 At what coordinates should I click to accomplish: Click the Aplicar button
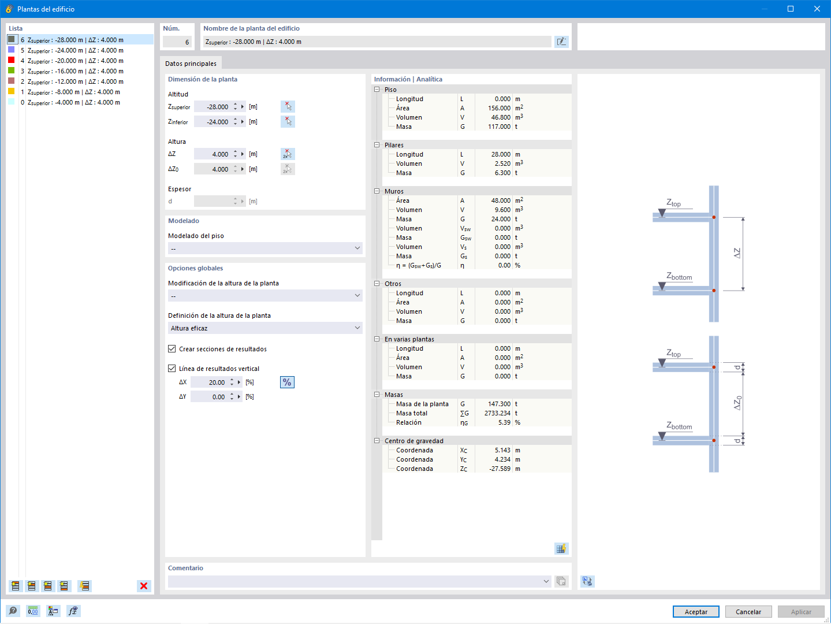[x=801, y=612]
